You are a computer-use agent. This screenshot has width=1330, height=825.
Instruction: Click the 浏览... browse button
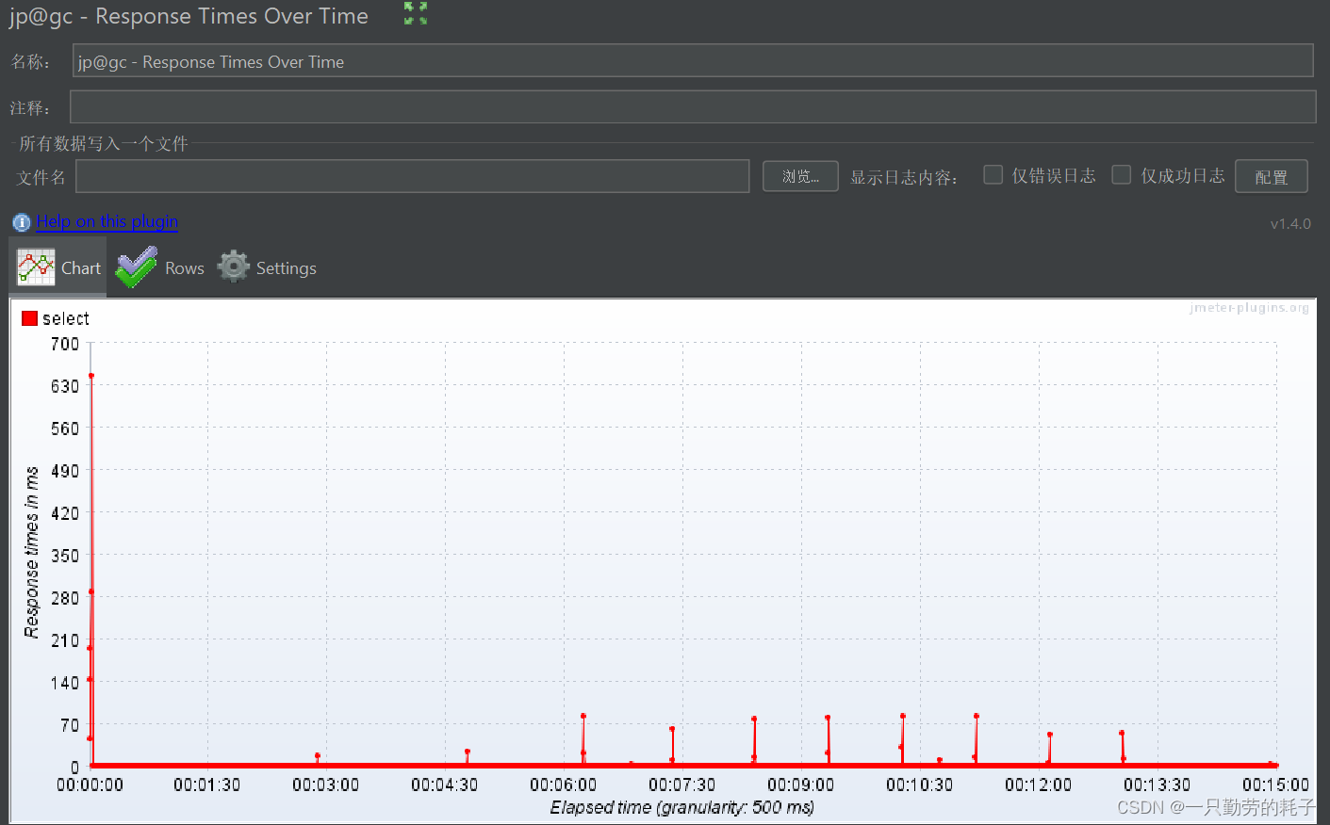click(x=800, y=176)
